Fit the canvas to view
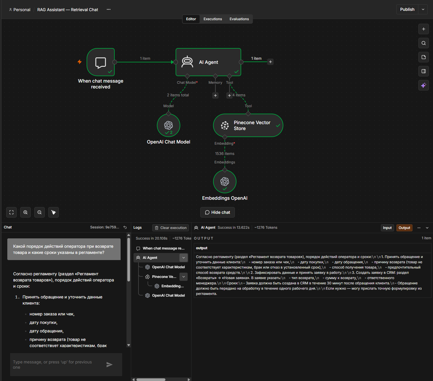The width and height of the screenshot is (433, 381). [x=11, y=212]
